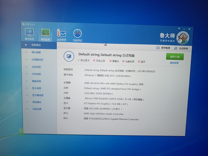
Task: Click the 网卡 row label
Action: (x=66, y=118)
